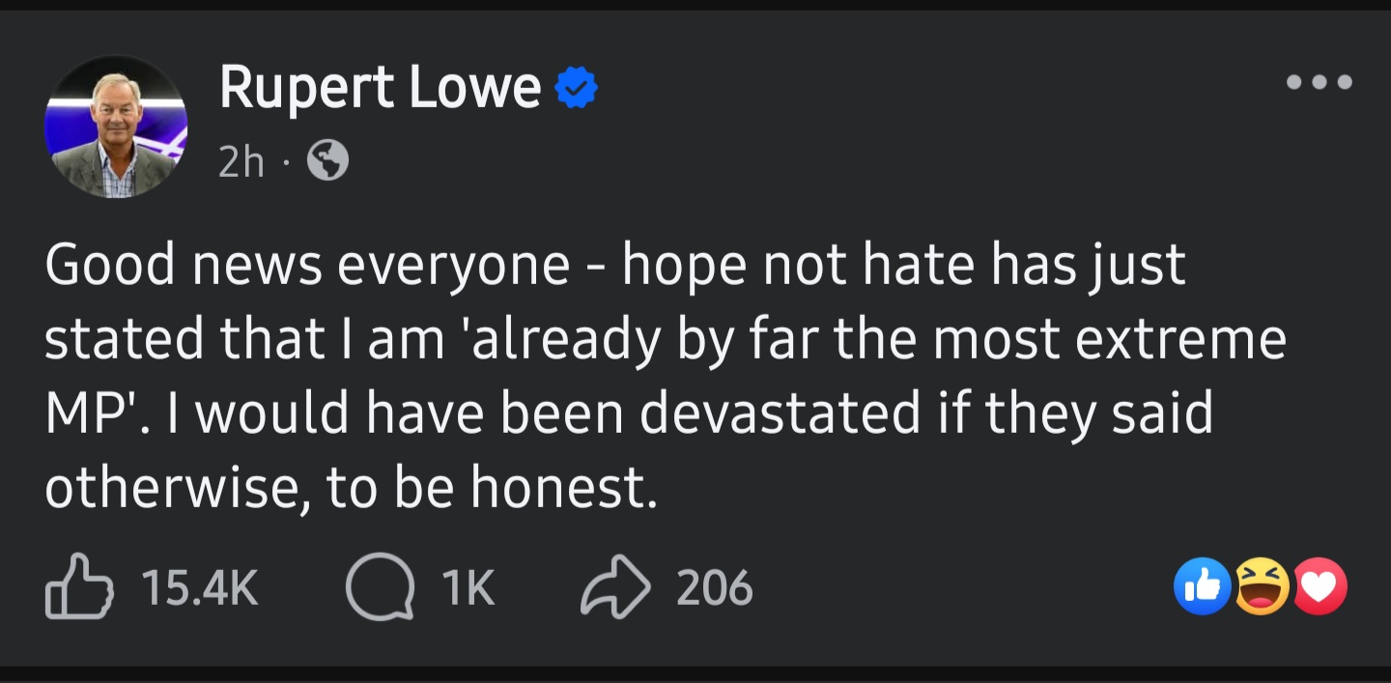View the 15.4K likes count

(x=200, y=587)
